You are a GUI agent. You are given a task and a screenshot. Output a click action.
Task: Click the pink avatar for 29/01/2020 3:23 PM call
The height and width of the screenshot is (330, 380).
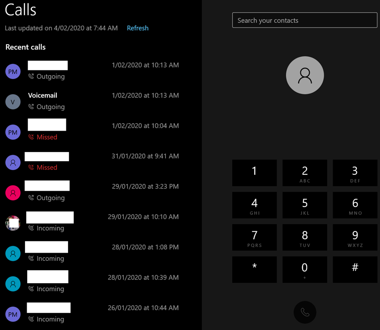tap(13, 193)
